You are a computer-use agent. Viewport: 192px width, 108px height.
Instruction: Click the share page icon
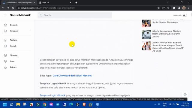click(x=163, y=8)
